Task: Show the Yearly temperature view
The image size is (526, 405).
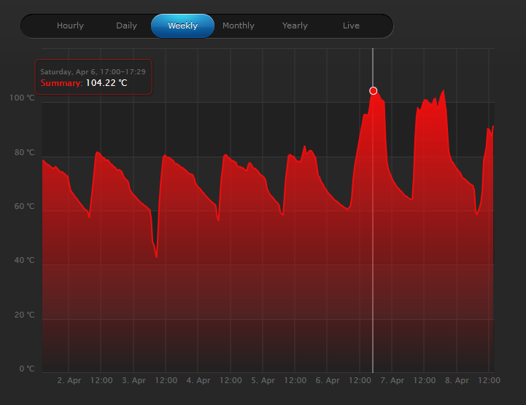Action: (295, 25)
